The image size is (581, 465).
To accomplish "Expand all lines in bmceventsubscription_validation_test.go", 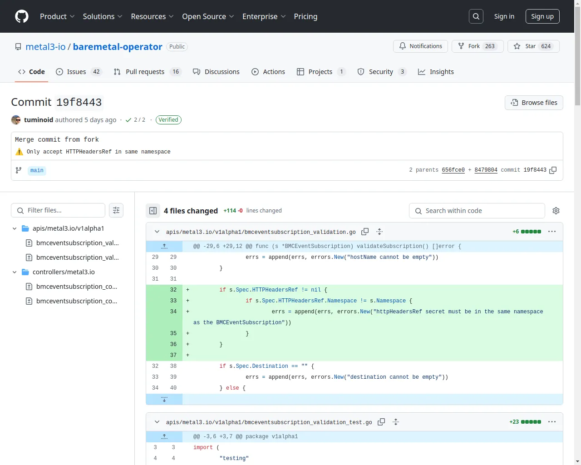I will pos(396,422).
